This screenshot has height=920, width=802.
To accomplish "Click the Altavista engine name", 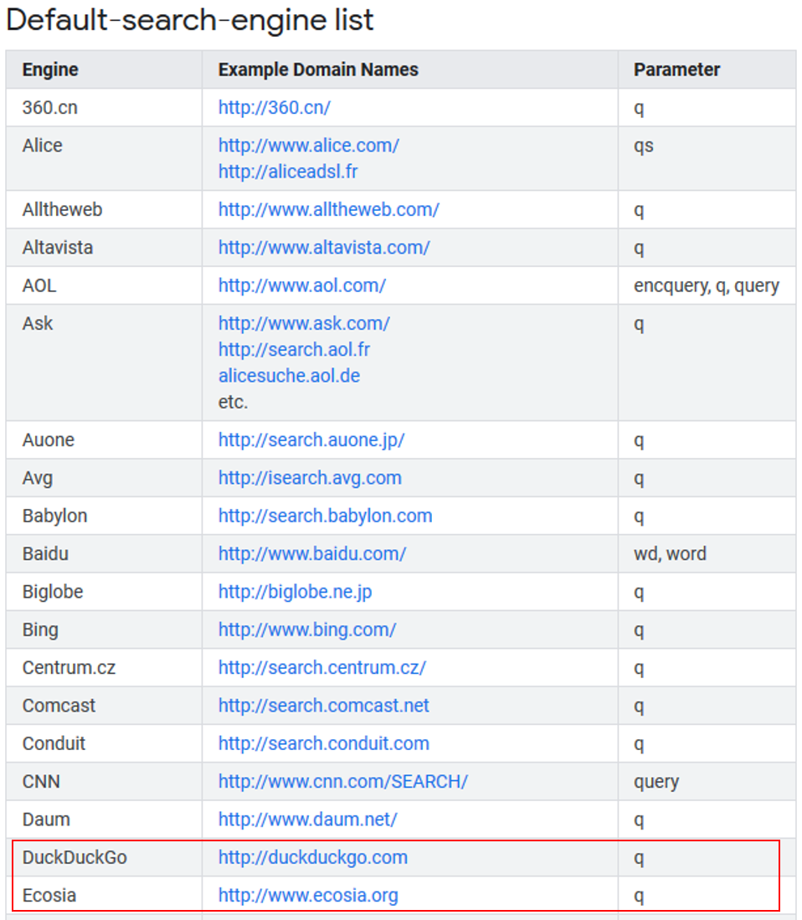I will 58,248.
